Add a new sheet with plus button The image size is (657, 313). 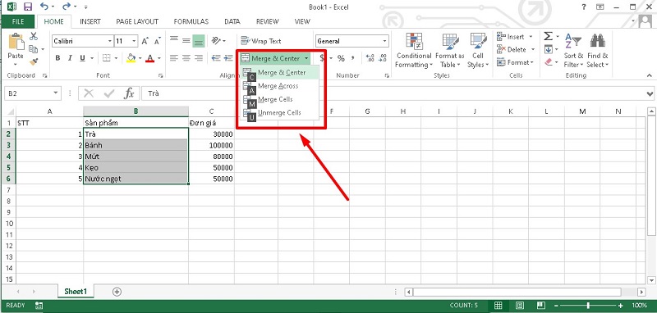pyautogui.click(x=117, y=291)
